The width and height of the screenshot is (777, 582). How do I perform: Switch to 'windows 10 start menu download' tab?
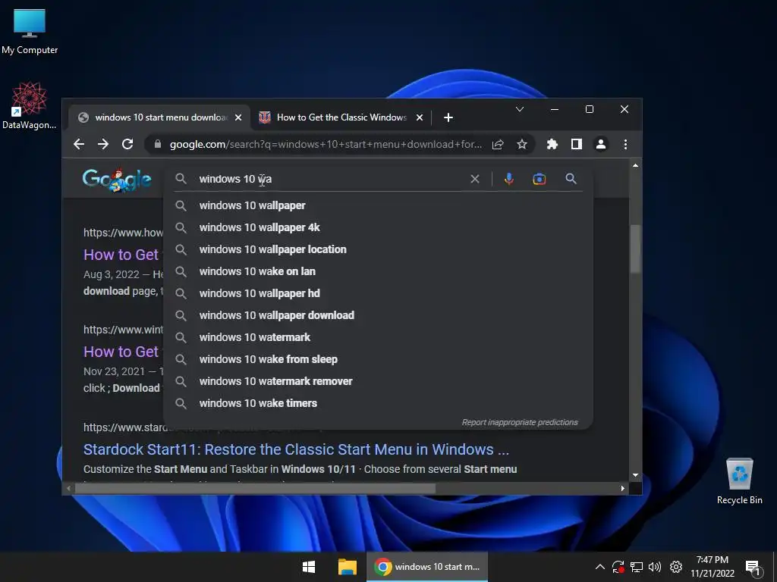(x=160, y=117)
